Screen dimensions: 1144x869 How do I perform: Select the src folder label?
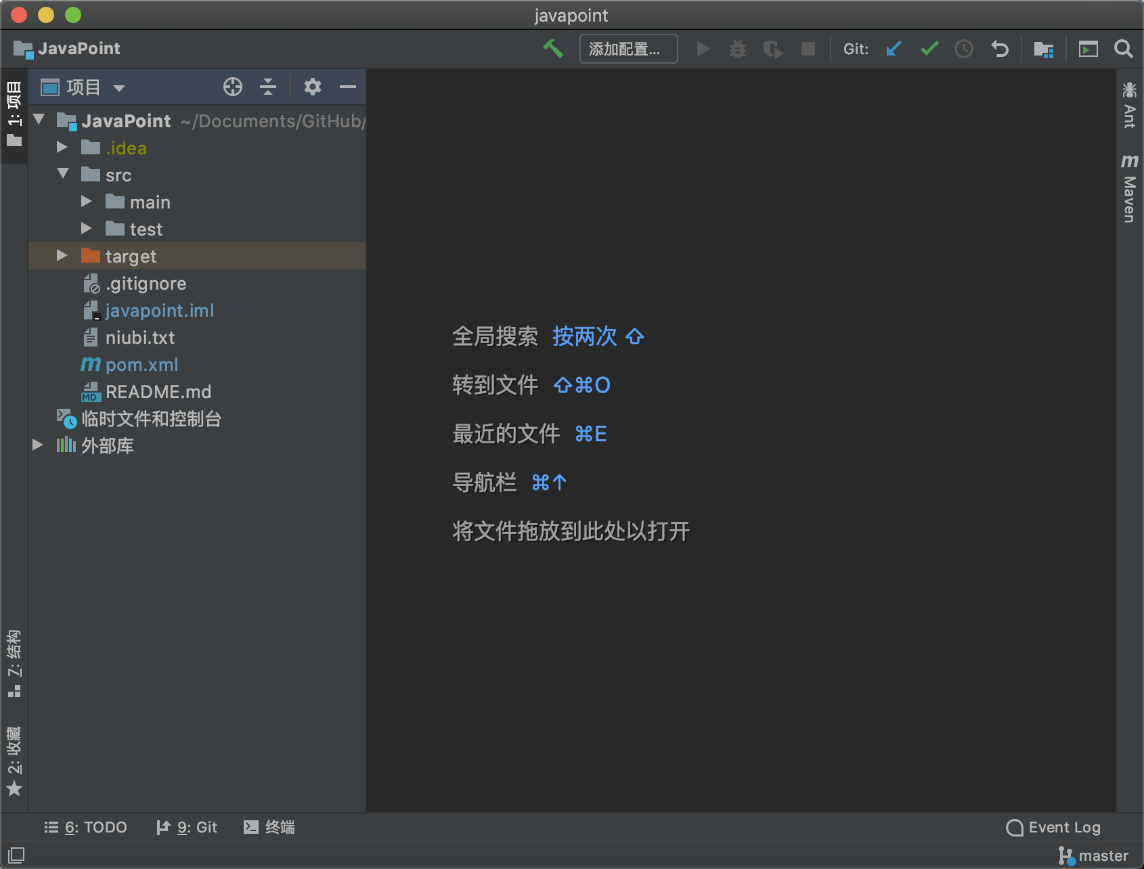(118, 175)
